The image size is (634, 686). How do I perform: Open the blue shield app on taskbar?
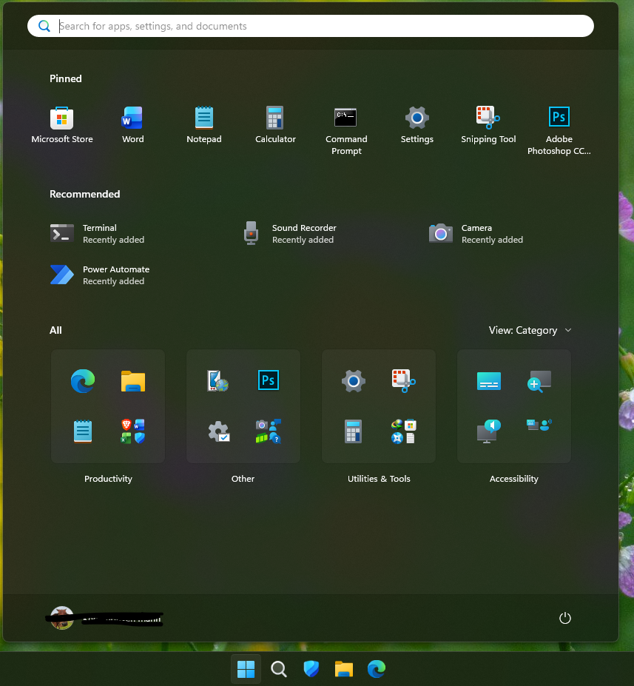point(311,669)
